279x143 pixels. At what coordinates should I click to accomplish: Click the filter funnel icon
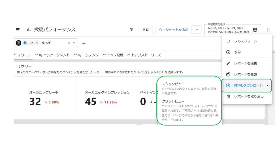[x=132, y=30]
